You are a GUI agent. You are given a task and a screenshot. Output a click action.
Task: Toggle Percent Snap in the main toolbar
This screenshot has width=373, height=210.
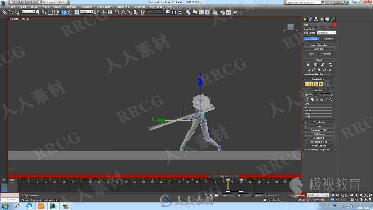click(x=130, y=12)
